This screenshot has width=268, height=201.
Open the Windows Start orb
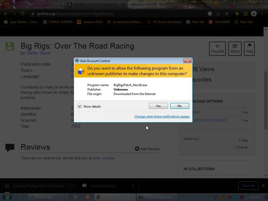coord(7,197)
